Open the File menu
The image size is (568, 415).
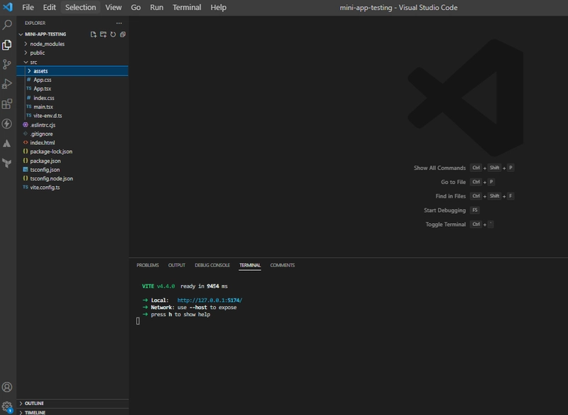pyautogui.click(x=28, y=7)
